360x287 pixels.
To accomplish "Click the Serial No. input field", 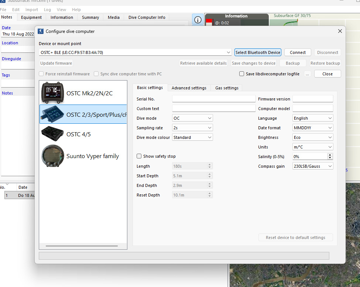I will [214, 99].
